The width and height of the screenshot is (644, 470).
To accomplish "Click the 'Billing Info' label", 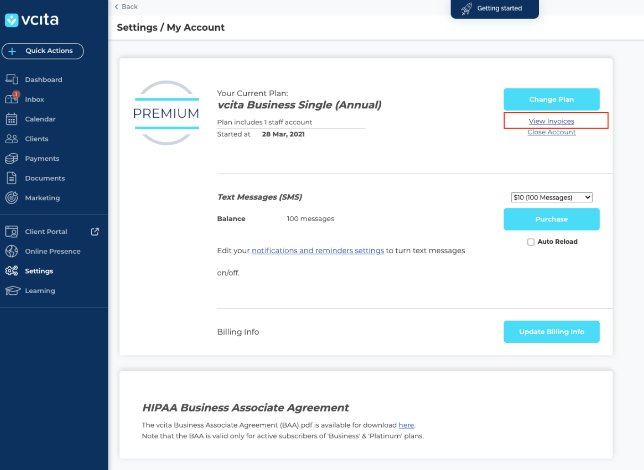I will coord(238,332).
